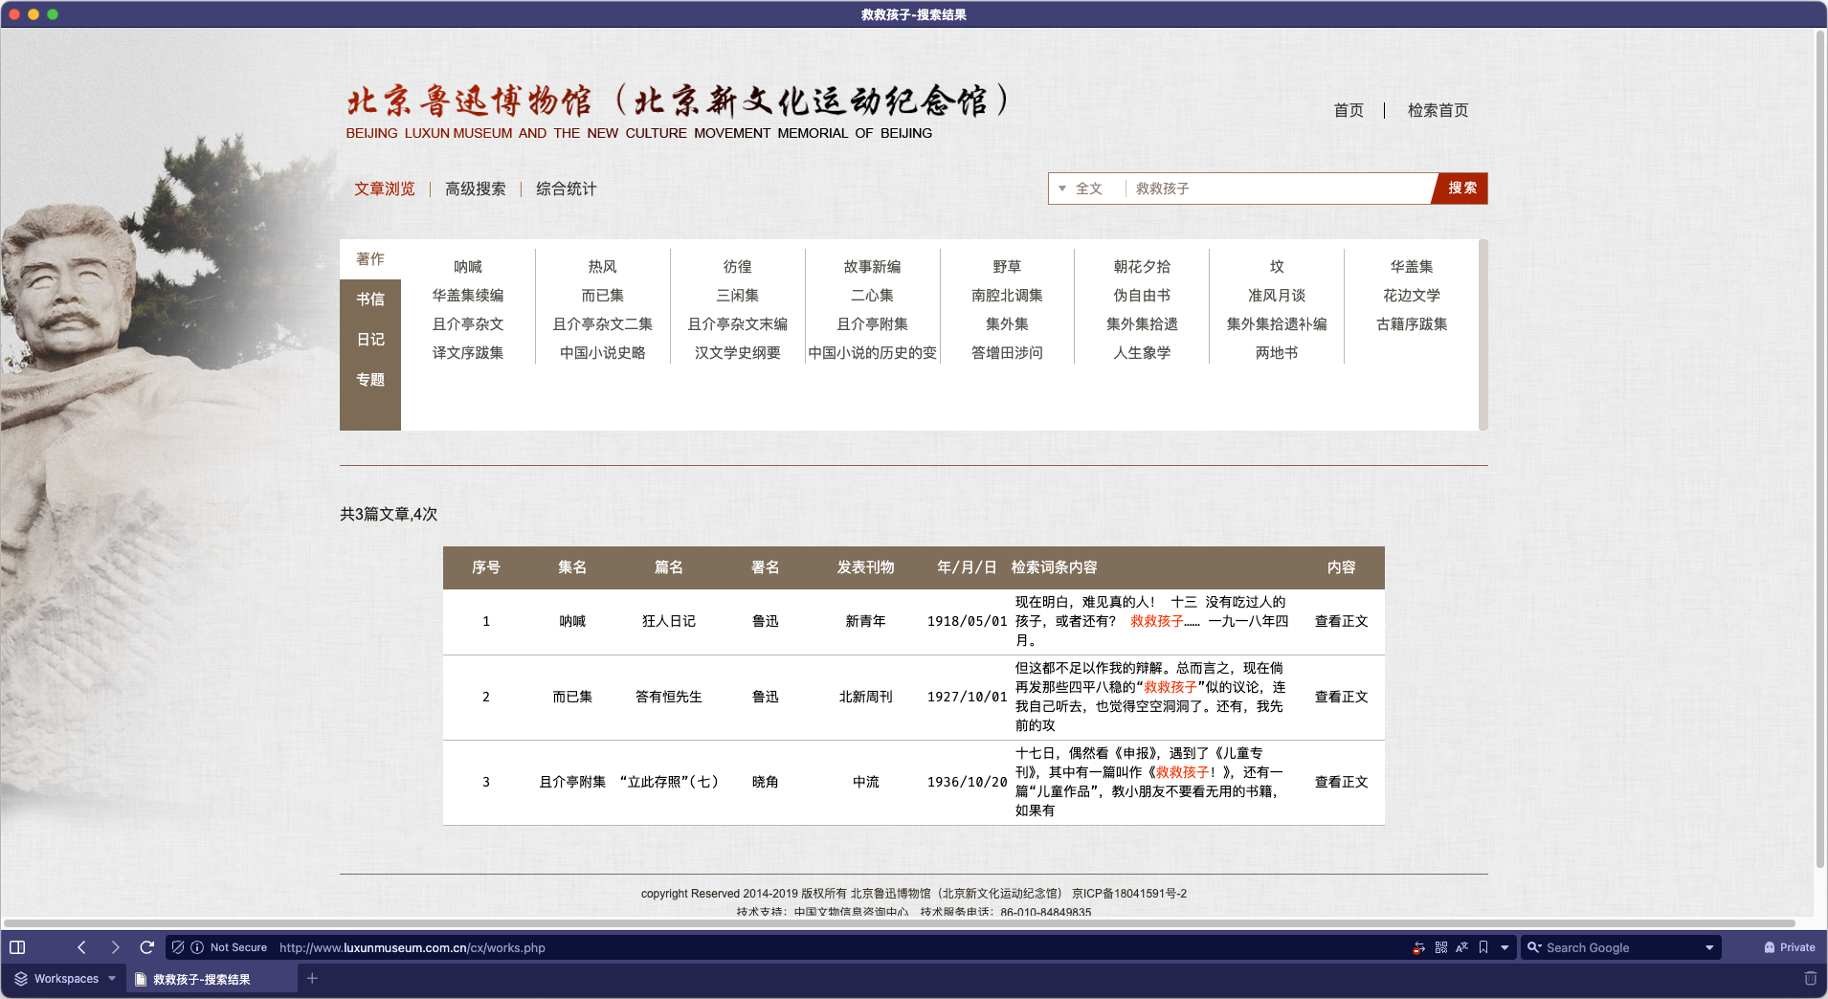Screen dimensions: 1828x999
Task: Open 查看正文 for 狂人日记
Action: point(1341,621)
